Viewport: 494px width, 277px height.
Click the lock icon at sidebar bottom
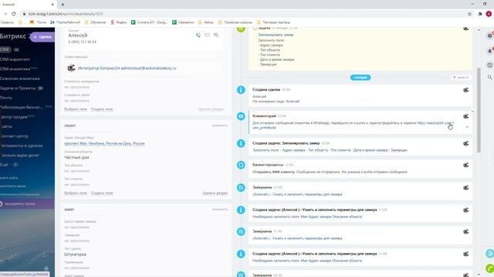[x=46, y=269]
